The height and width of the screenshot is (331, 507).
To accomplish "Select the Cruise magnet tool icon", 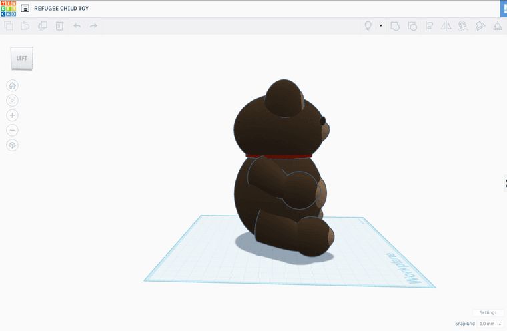I will click(x=463, y=26).
